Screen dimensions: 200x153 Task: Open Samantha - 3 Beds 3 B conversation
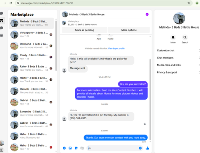point(31,113)
